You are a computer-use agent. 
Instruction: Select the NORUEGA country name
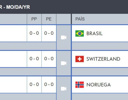click(99, 85)
